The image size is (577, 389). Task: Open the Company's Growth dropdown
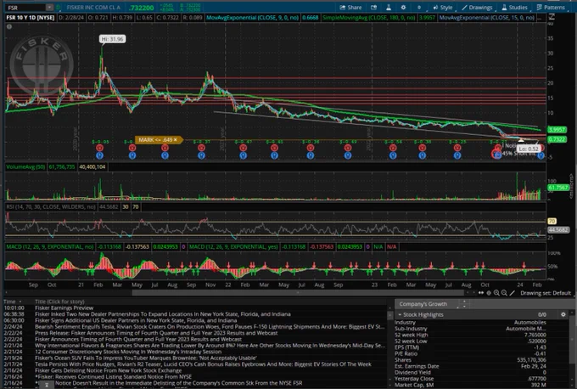tap(427, 304)
